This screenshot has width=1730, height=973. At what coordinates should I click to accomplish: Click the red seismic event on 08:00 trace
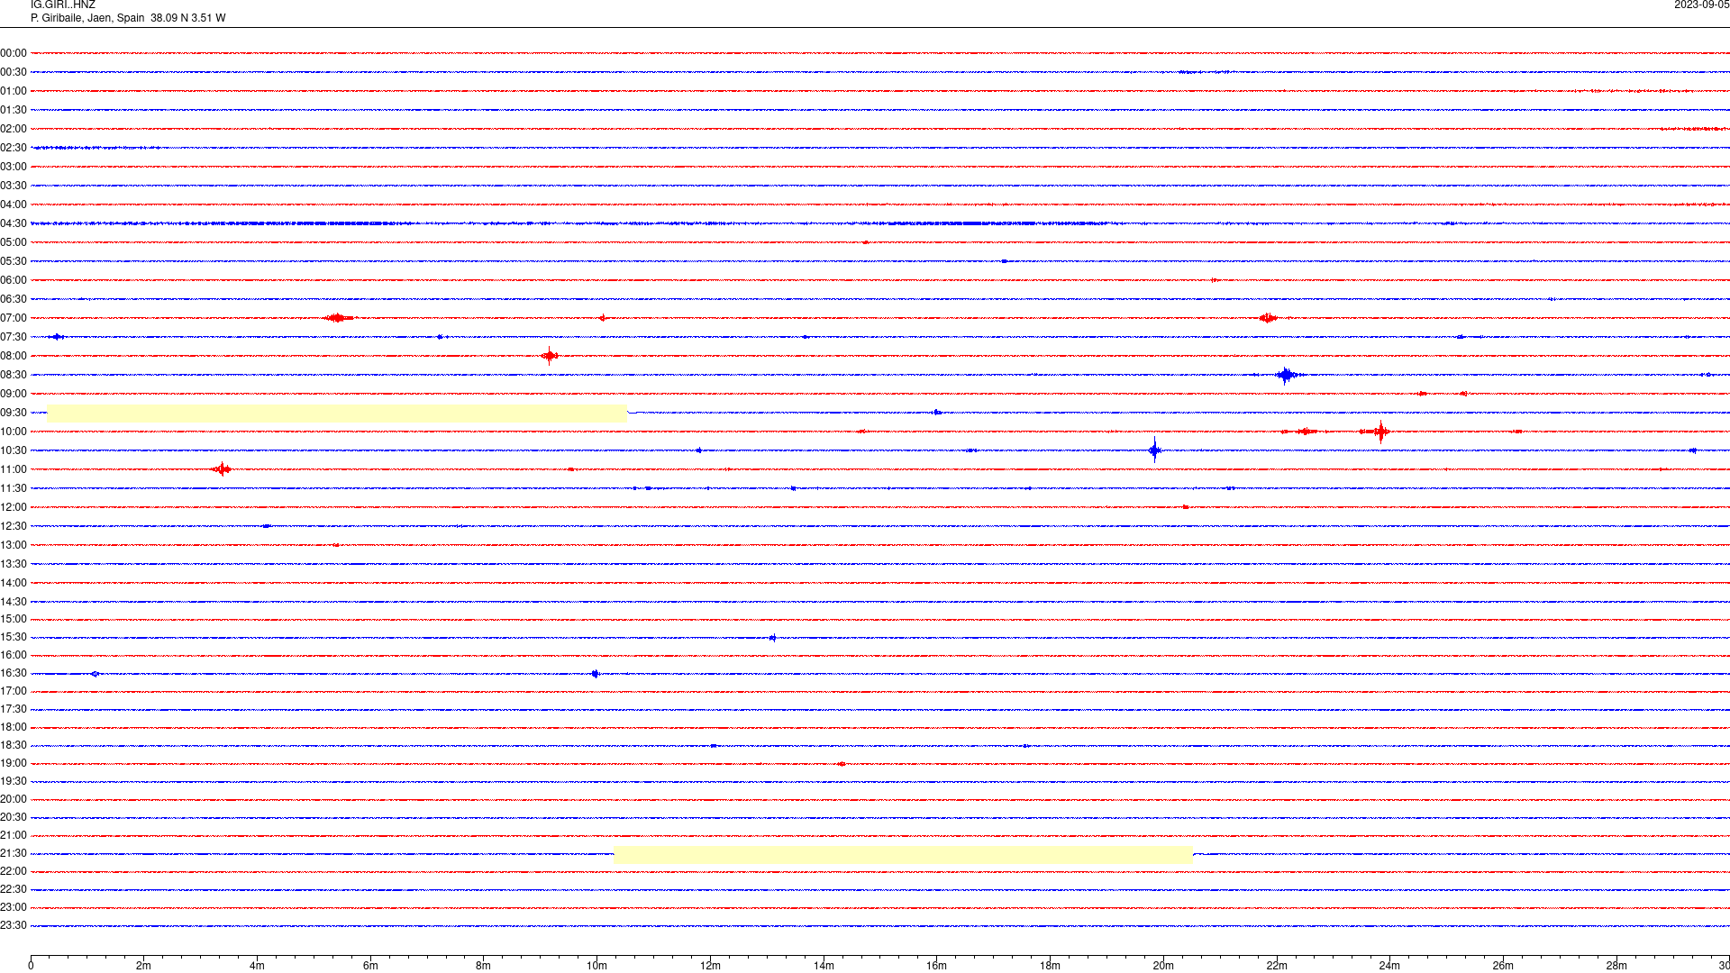(x=550, y=356)
